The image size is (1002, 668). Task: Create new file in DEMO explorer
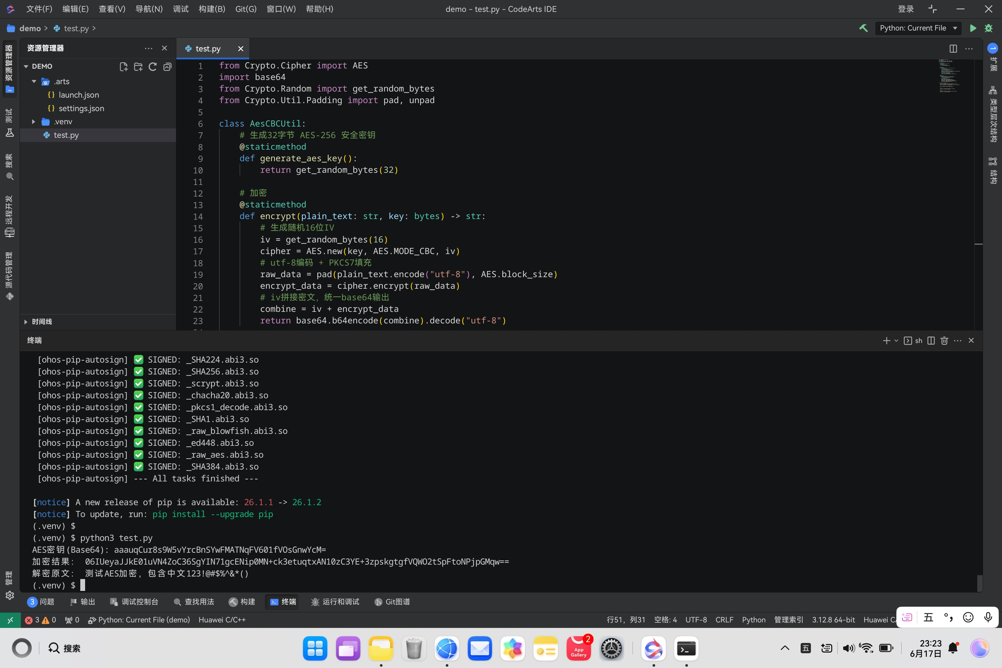(124, 66)
